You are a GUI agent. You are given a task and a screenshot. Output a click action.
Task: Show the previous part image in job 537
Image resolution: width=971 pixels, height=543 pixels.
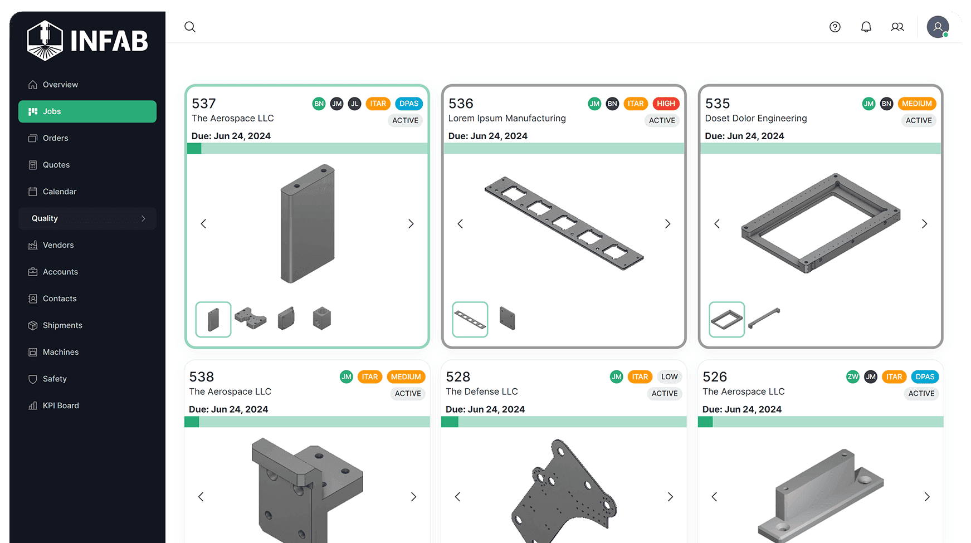pyautogui.click(x=203, y=224)
